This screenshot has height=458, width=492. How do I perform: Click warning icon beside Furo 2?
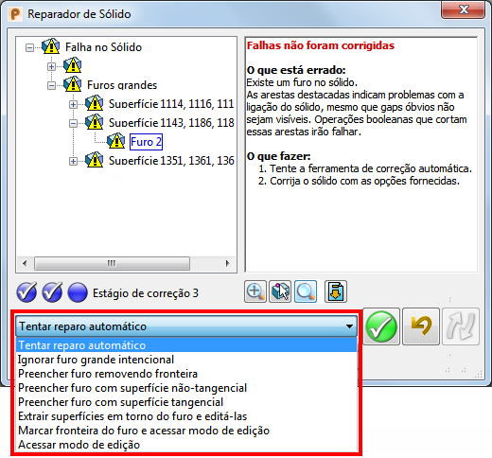click(x=116, y=141)
